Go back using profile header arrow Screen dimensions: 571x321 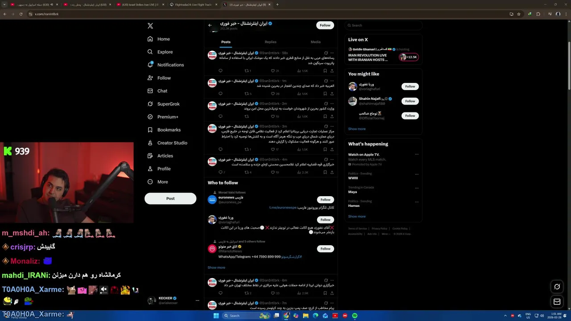point(210,25)
